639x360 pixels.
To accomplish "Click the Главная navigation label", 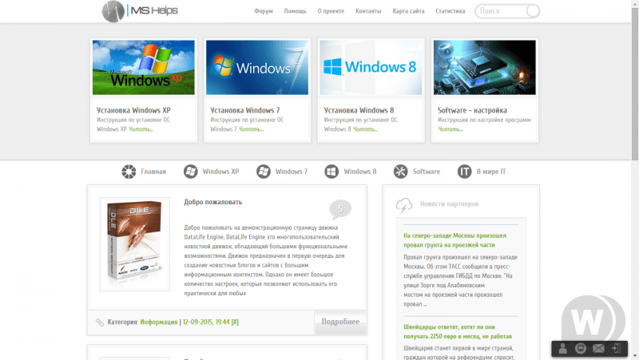I will pos(153,172).
